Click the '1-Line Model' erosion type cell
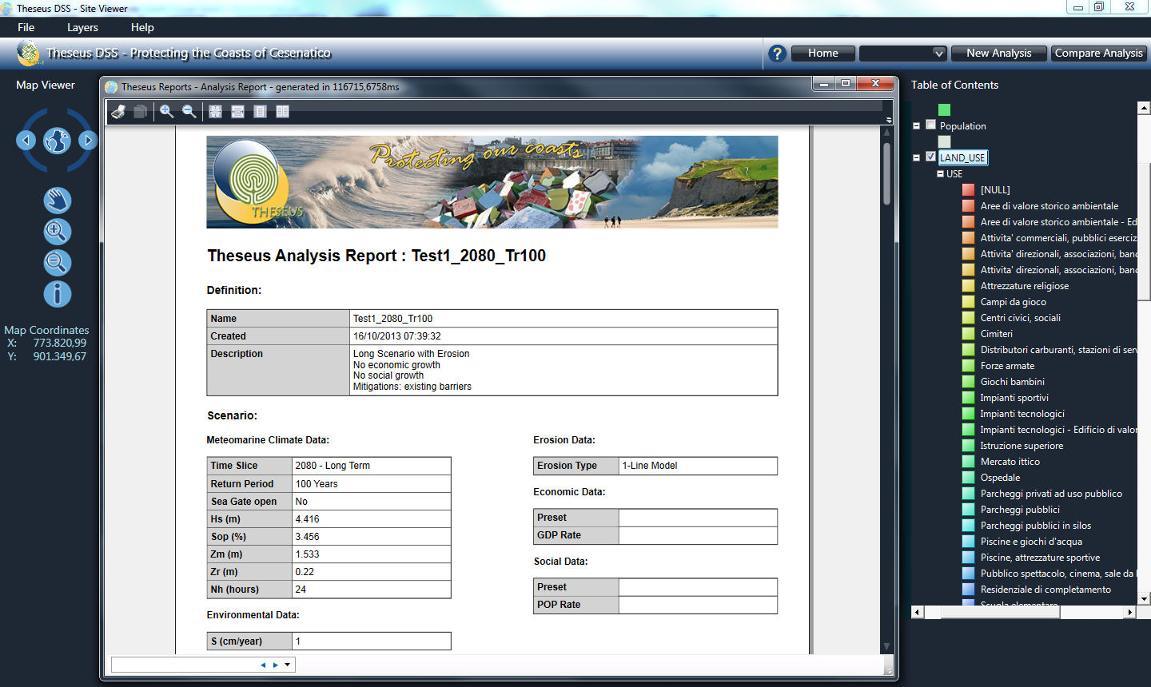1151x687 pixels. pyautogui.click(x=698, y=466)
